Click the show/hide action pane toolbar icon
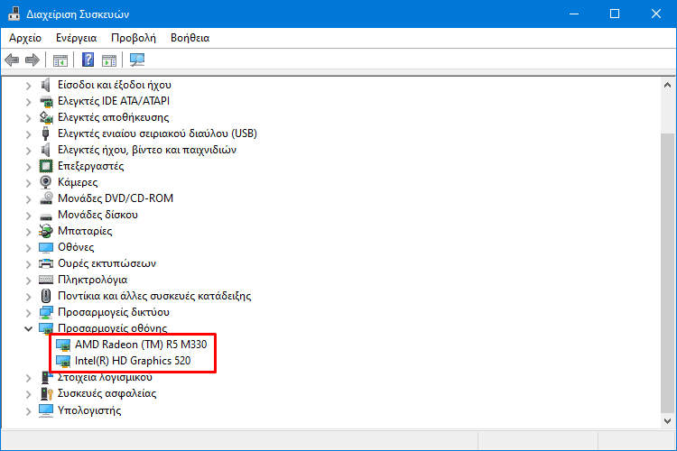This screenshot has height=451, width=677. pos(109,60)
